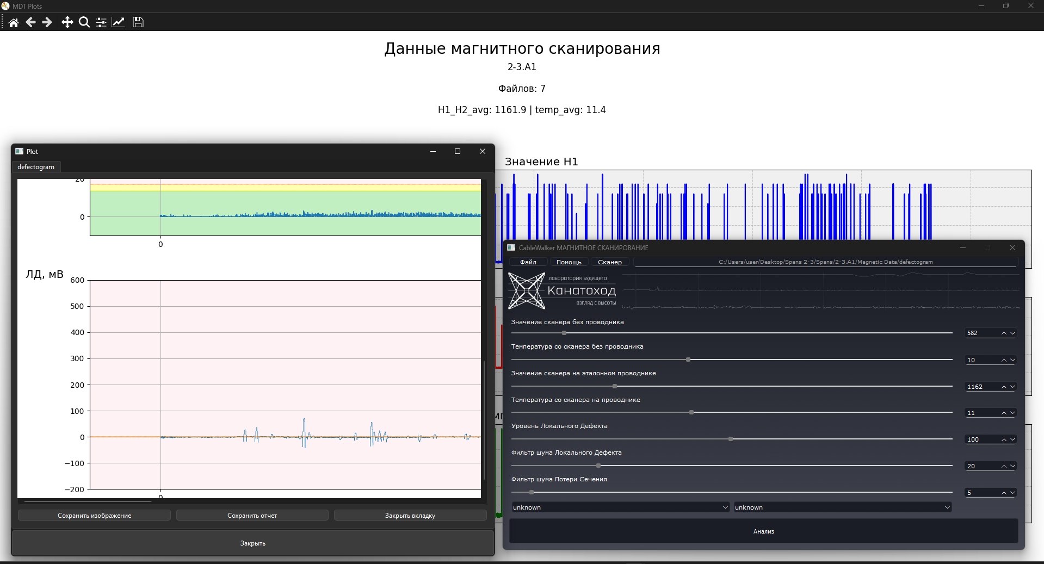
Task: Open the Сканер menu
Action: (x=610, y=262)
